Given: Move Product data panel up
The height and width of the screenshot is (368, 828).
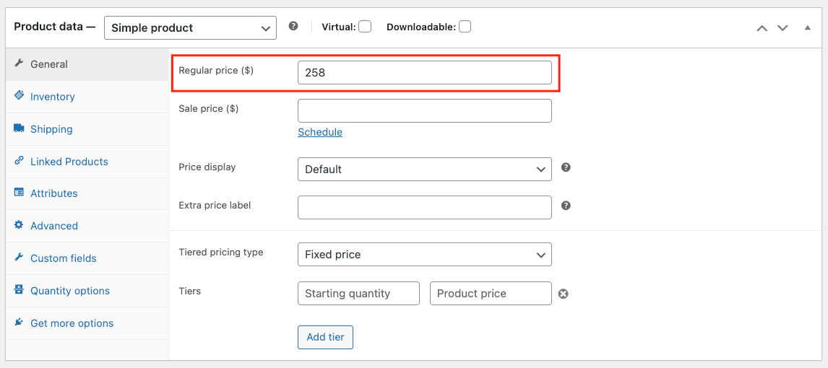Looking at the screenshot, I should pos(762,28).
